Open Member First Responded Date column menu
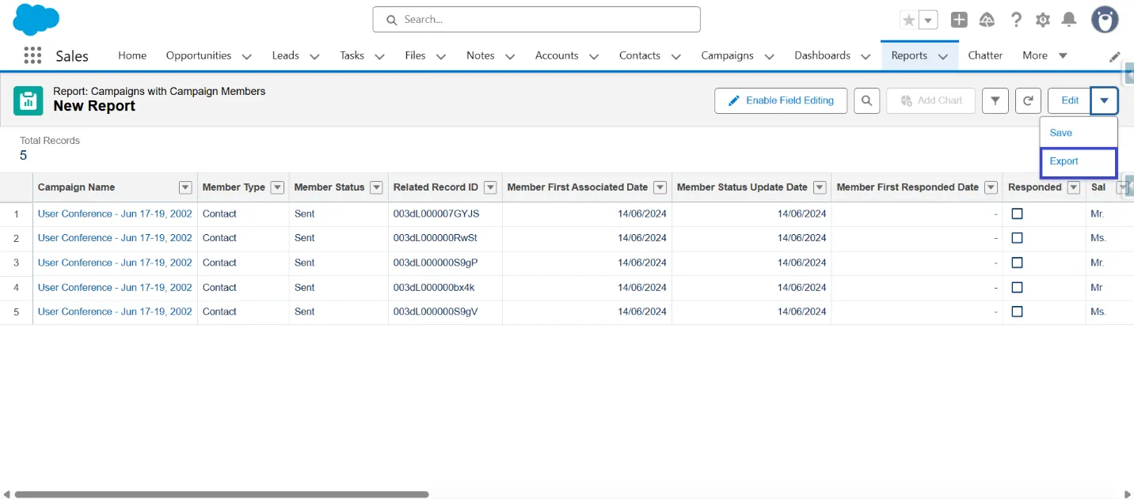The width and height of the screenshot is (1134, 499). pyautogui.click(x=991, y=187)
